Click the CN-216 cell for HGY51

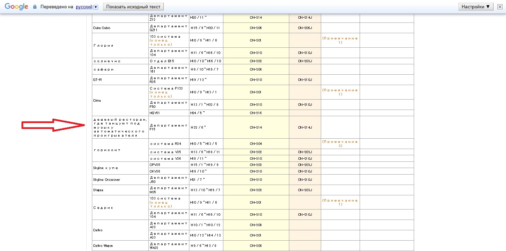coord(256,113)
